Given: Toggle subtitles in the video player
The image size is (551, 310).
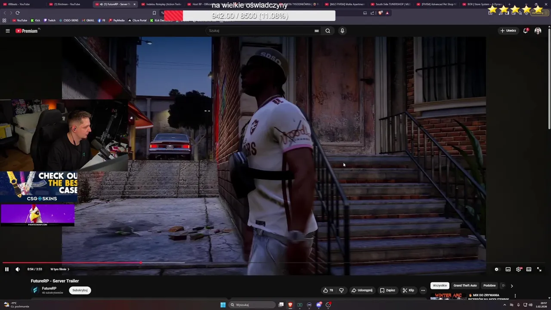Looking at the screenshot, I should pos(508,269).
